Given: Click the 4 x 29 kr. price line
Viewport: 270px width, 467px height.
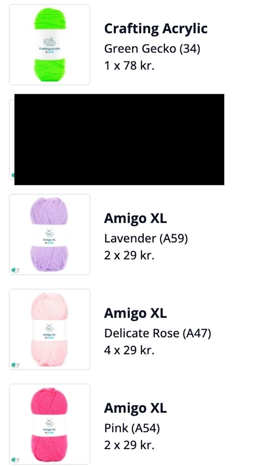Looking at the screenshot, I should tap(129, 350).
